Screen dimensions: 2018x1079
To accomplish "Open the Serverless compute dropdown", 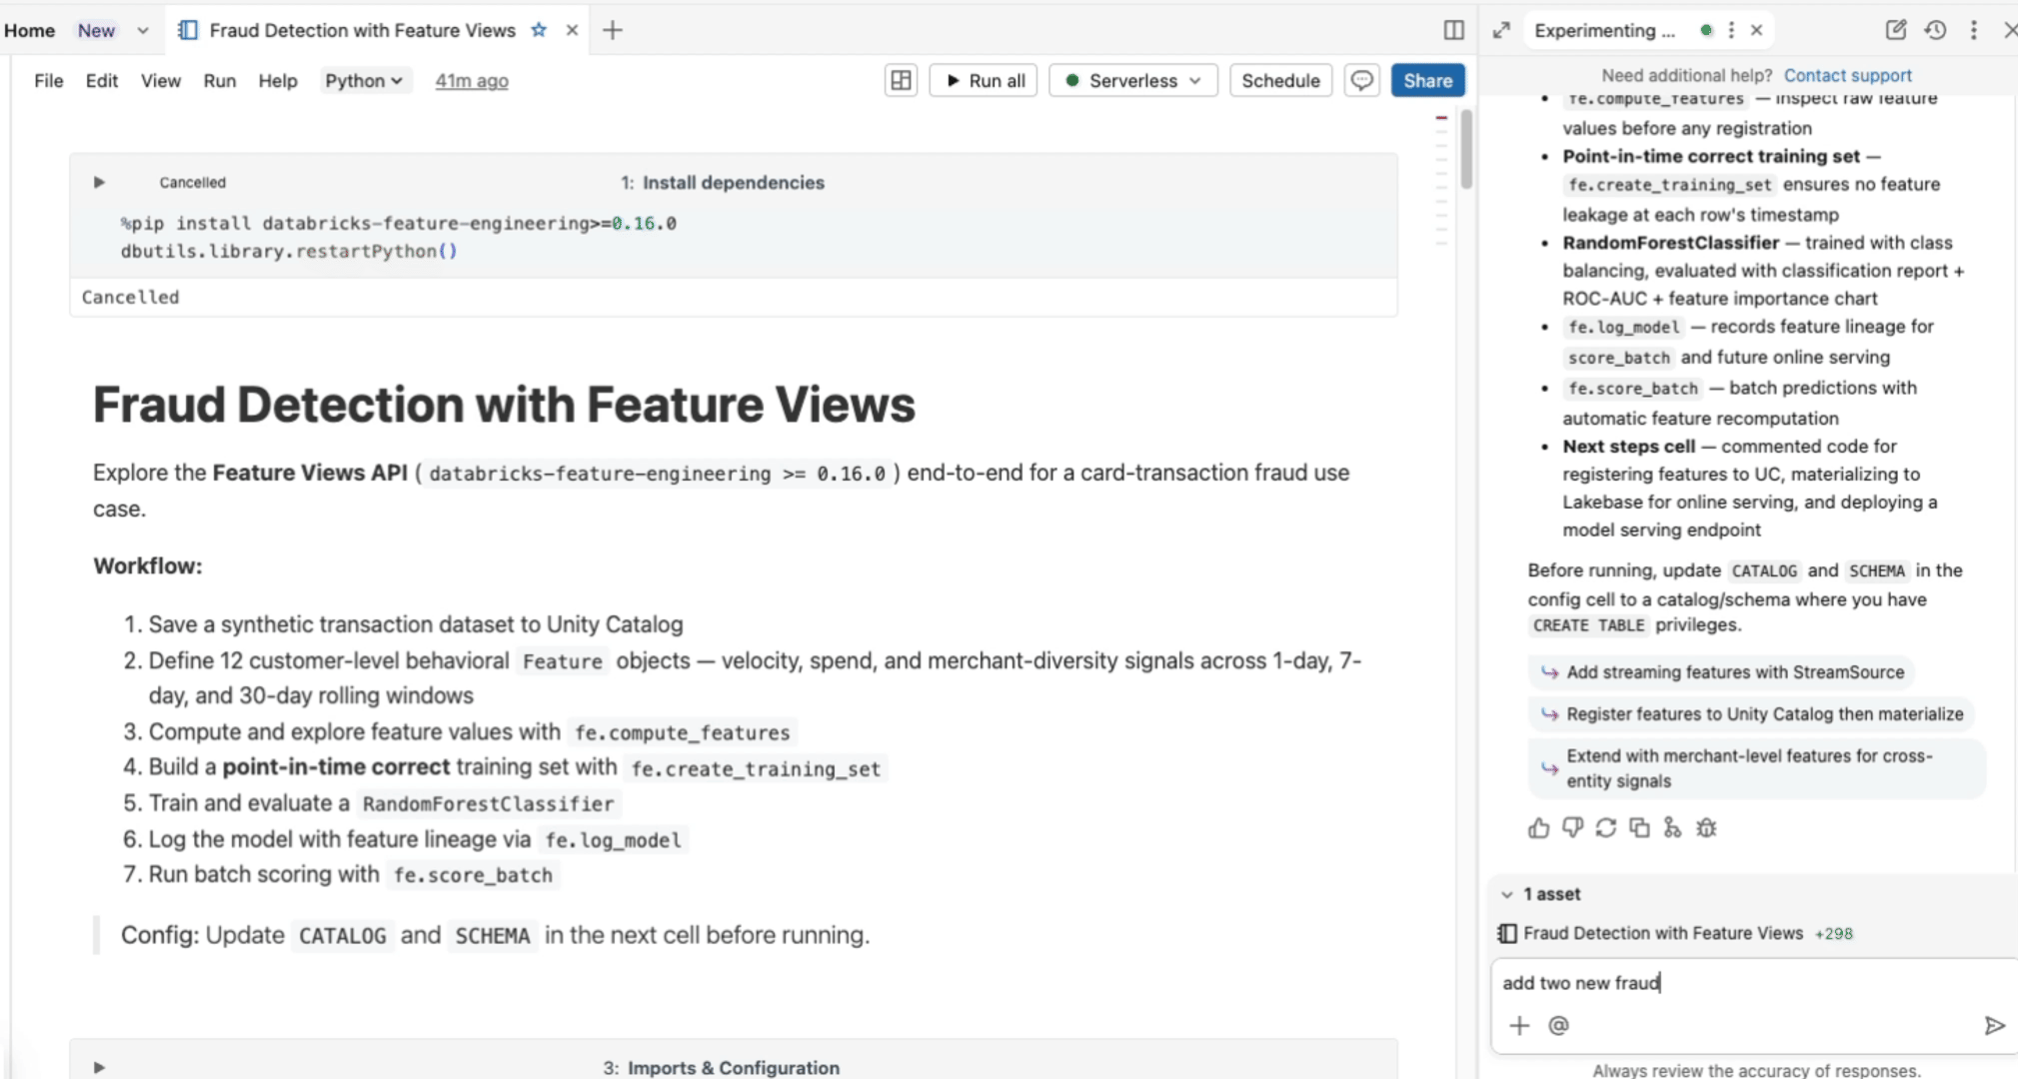I will coord(1133,81).
